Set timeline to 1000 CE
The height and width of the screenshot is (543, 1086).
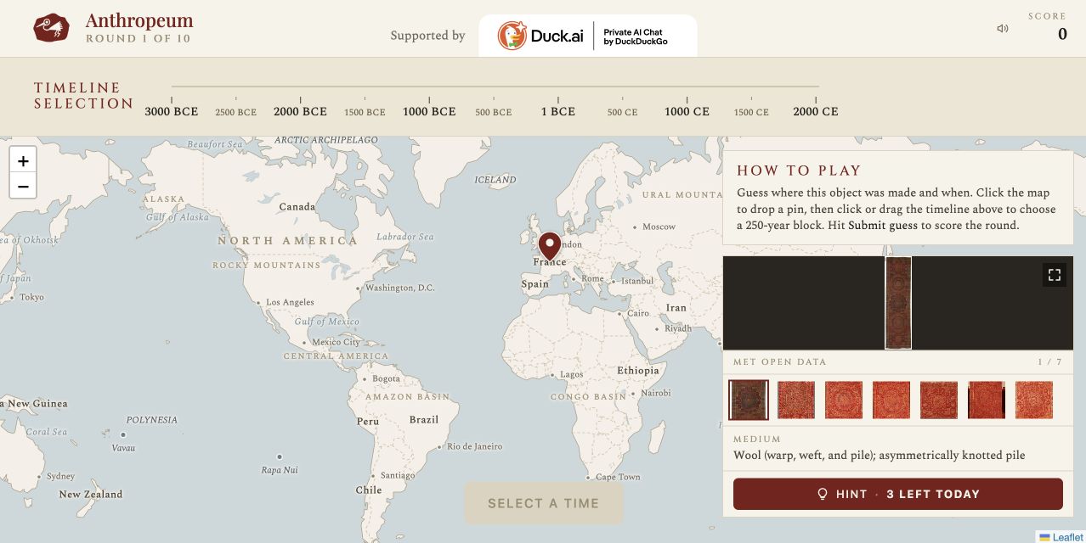[687, 111]
